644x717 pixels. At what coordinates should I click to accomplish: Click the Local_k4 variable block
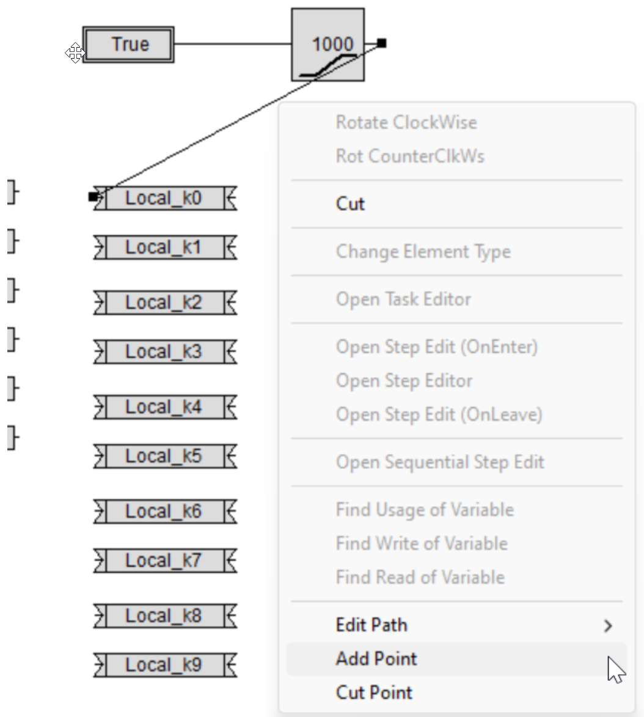point(165,406)
